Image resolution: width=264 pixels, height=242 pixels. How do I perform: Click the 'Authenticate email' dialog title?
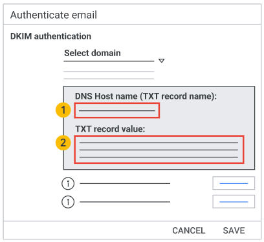54,15
